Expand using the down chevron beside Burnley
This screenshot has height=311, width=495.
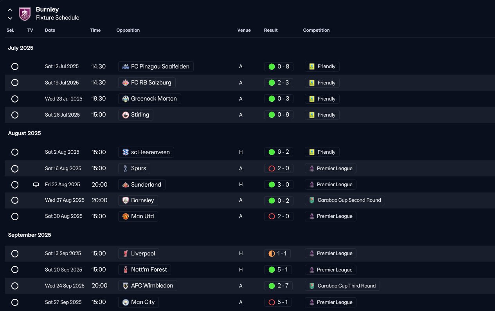pos(10,18)
